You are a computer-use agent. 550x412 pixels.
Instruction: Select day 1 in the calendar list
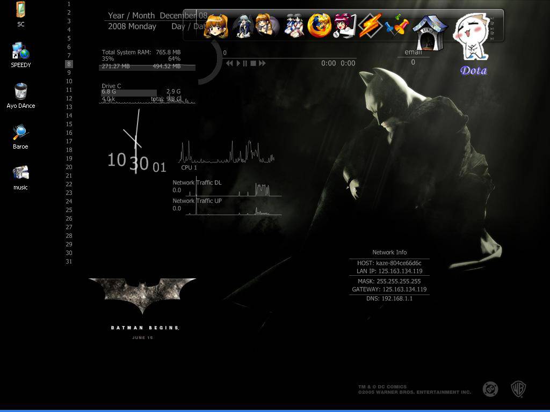pos(69,4)
